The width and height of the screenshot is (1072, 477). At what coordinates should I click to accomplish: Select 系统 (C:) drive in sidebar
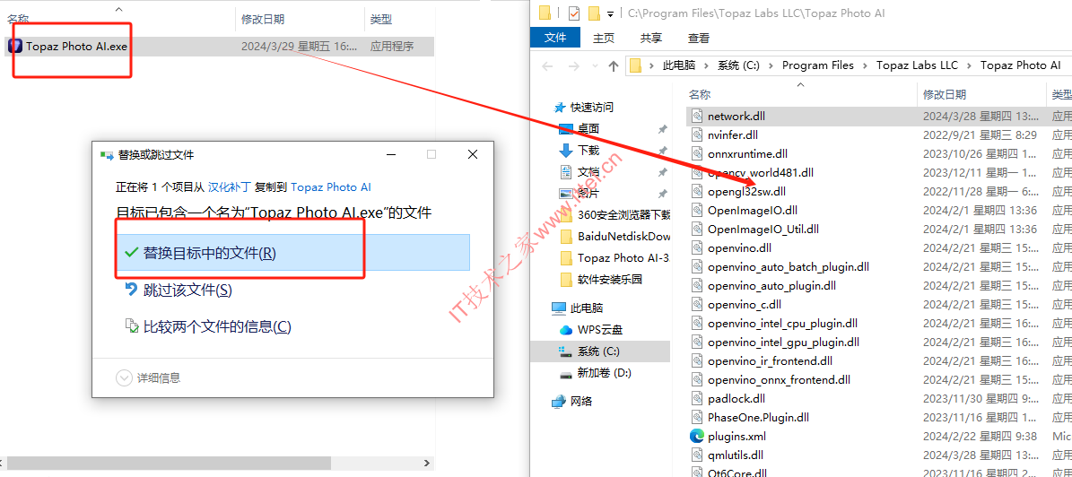(x=600, y=351)
